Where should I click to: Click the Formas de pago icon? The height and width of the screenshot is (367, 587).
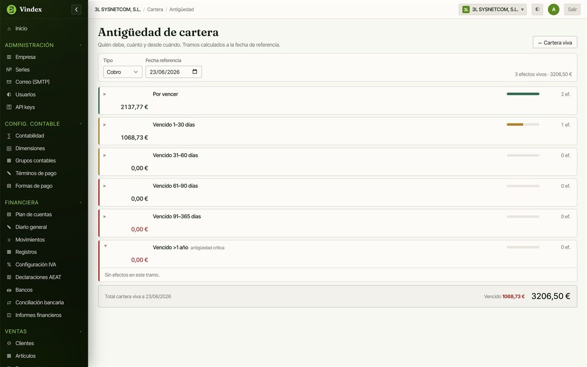(x=9, y=186)
